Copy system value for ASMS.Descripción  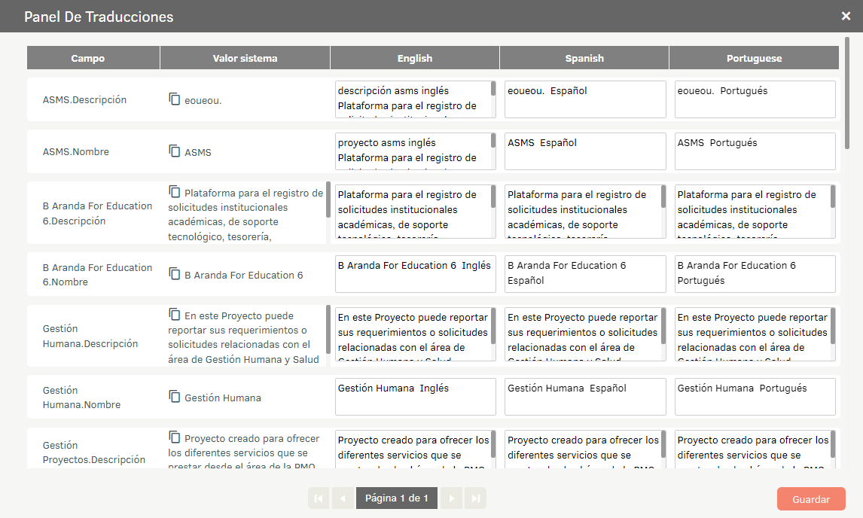(175, 99)
